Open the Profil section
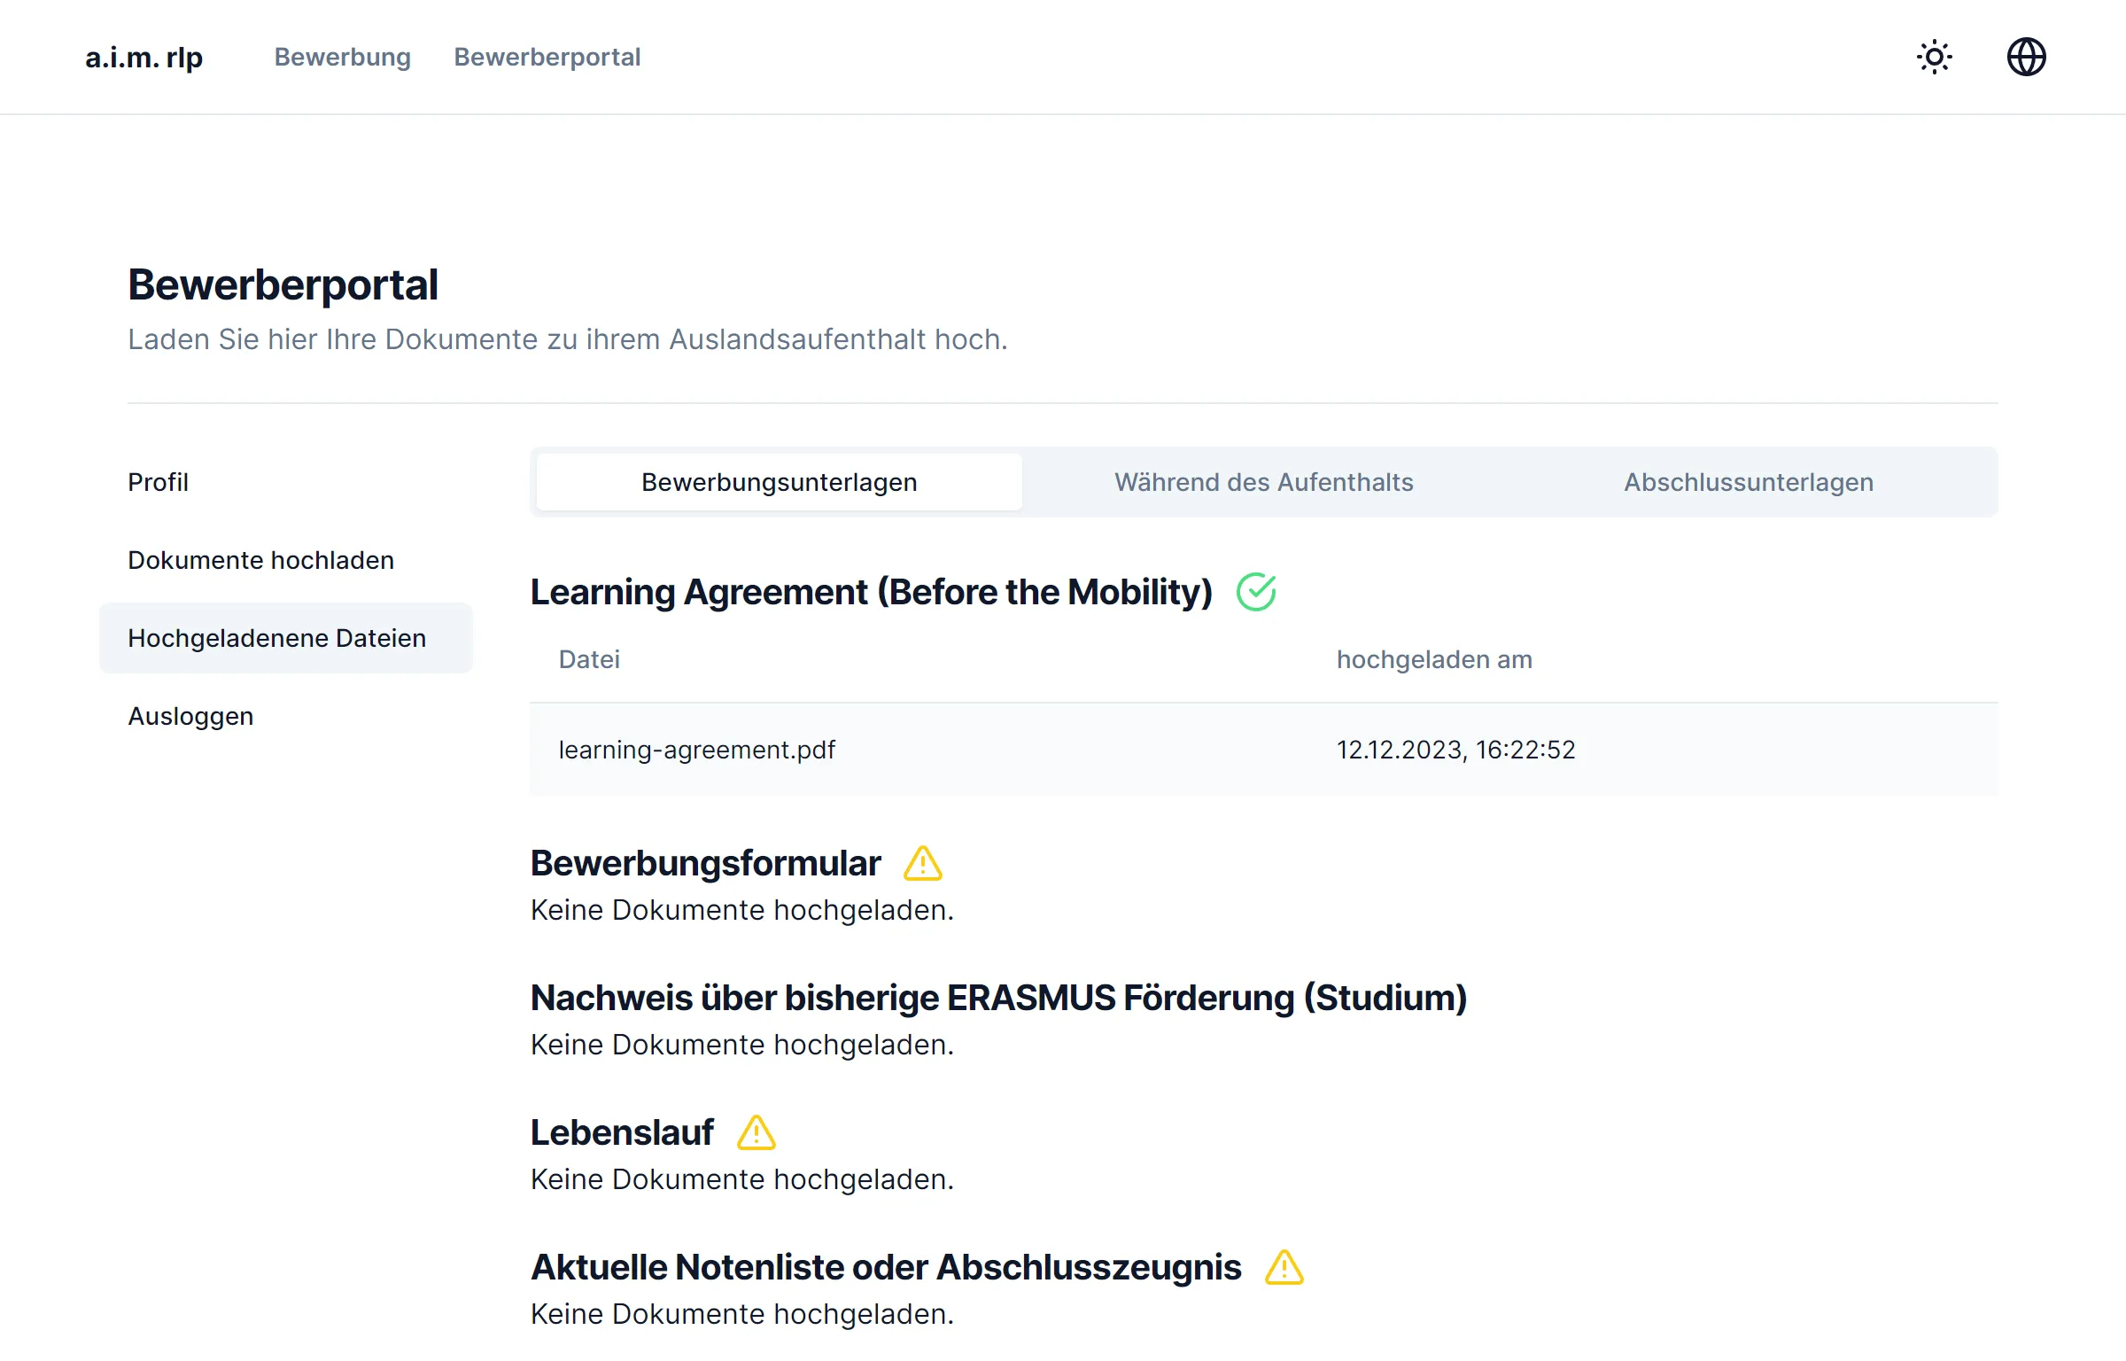Image resolution: width=2126 pixels, height=1361 pixels. (159, 481)
